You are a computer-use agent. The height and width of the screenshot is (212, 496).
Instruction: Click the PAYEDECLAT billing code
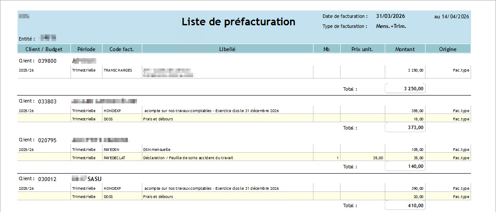(x=115, y=157)
